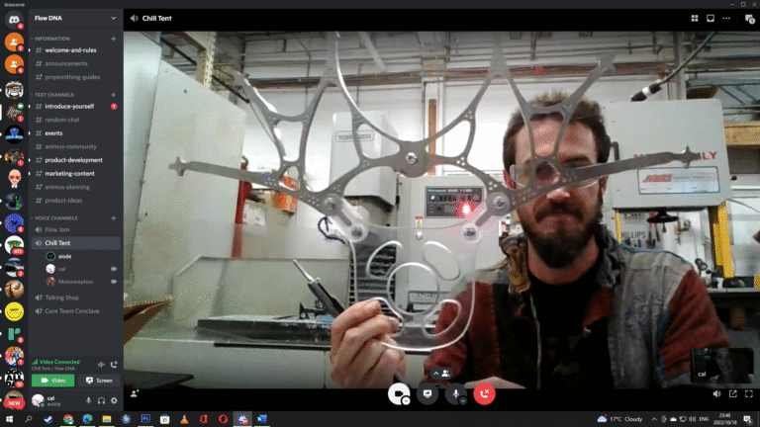760x427 pixels.
Task: Toggle the camera on or off
Action: tap(399, 393)
